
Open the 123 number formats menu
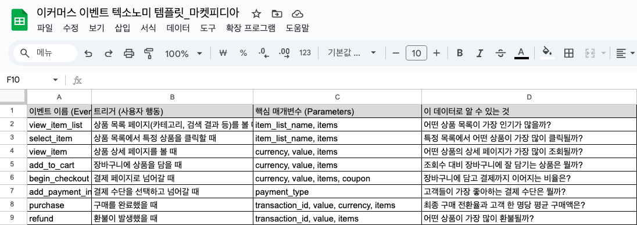pos(305,53)
